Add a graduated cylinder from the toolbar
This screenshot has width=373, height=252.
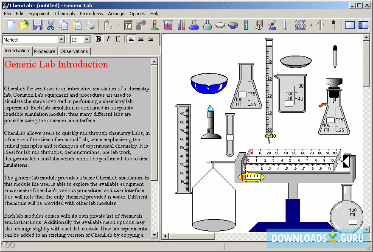[x=246, y=25]
